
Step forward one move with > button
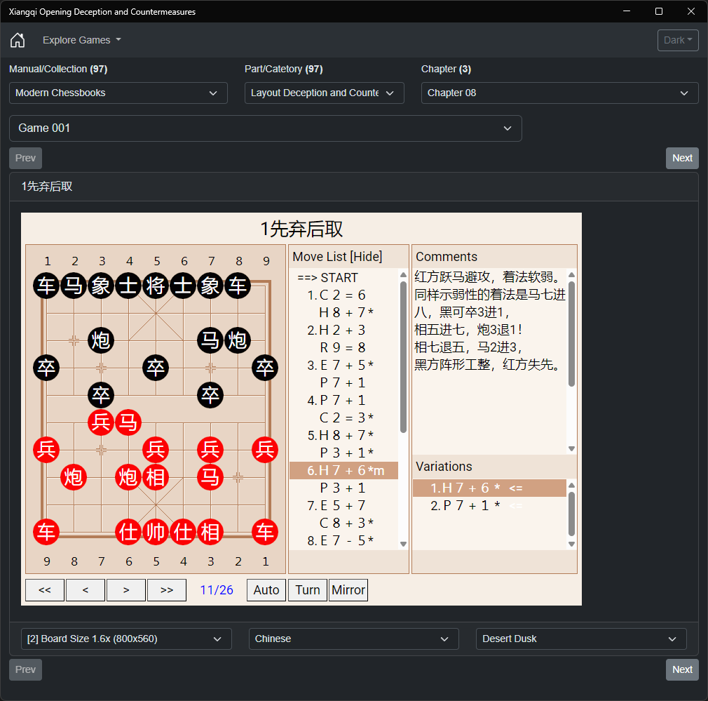tap(126, 590)
